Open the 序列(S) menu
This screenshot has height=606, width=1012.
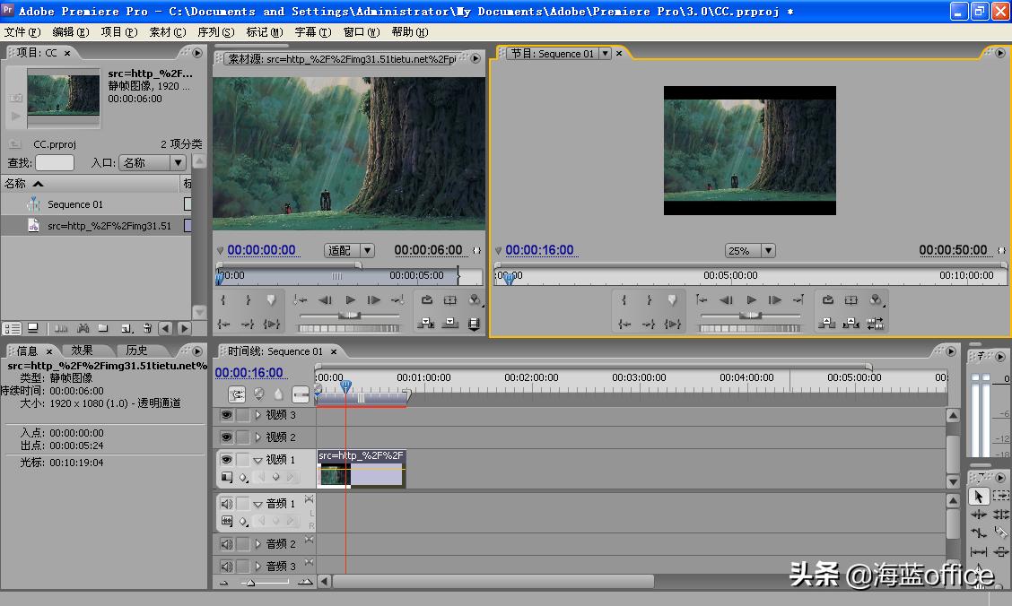click(x=215, y=32)
